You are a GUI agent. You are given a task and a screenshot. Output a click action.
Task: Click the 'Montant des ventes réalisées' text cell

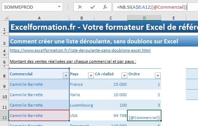tap(73, 61)
